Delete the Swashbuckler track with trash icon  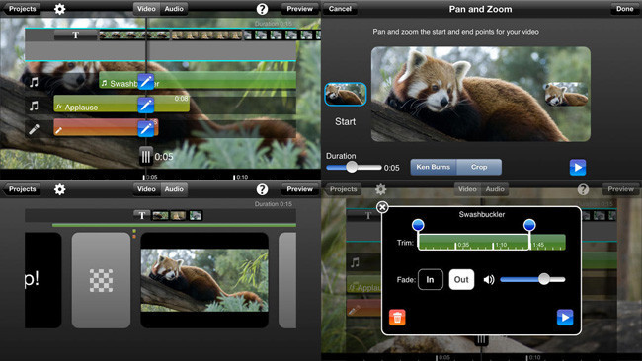(397, 318)
